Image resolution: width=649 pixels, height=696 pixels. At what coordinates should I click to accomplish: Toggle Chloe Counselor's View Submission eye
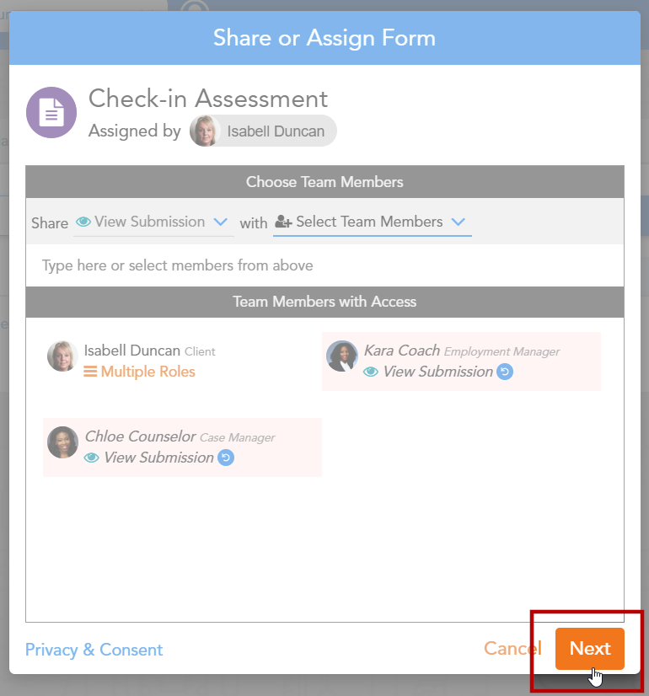tap(92, 458)
